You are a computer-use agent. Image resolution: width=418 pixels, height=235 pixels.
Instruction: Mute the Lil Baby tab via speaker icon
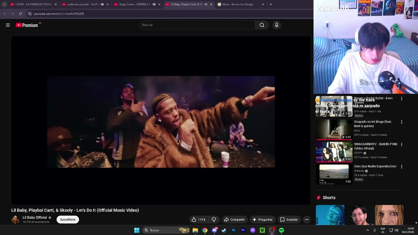click(x=206, y=5)
